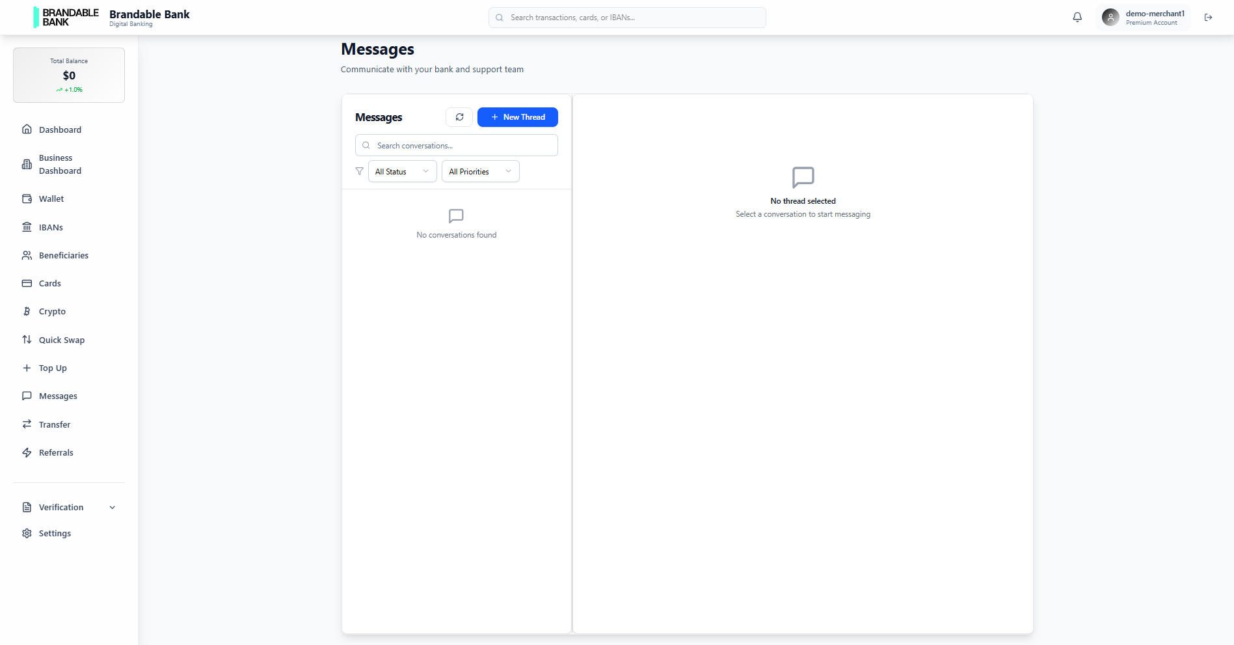This screenshot has height=645, width=1234.
Task: Click the refresh conversations icon
Action: pos(459,117)
